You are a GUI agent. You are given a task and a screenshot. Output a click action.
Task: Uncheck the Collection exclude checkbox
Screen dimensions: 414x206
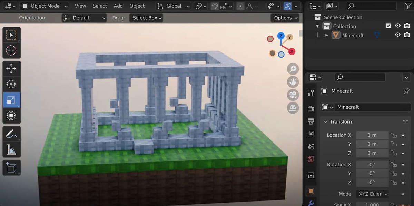point(388,26)
